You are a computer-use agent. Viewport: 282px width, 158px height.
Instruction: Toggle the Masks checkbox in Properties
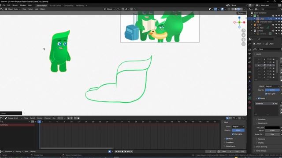coord(259,98)
